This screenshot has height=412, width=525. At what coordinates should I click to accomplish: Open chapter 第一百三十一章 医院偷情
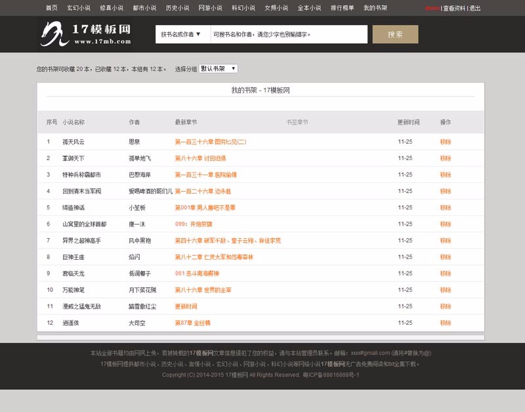205,175
